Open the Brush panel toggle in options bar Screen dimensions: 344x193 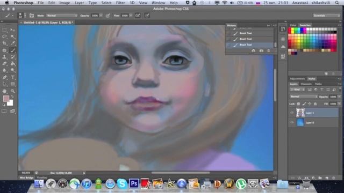pos(32,16)
